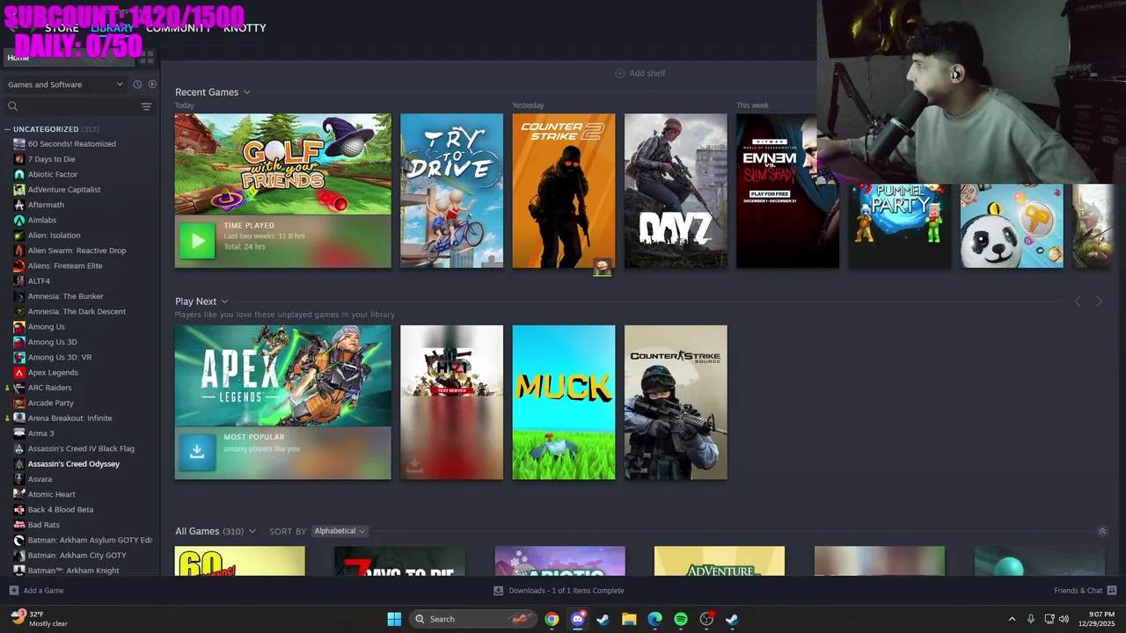Screen dimensions: 1126x633
Task: Click the 7 Days to Die game icon
Action: (19, 159)
